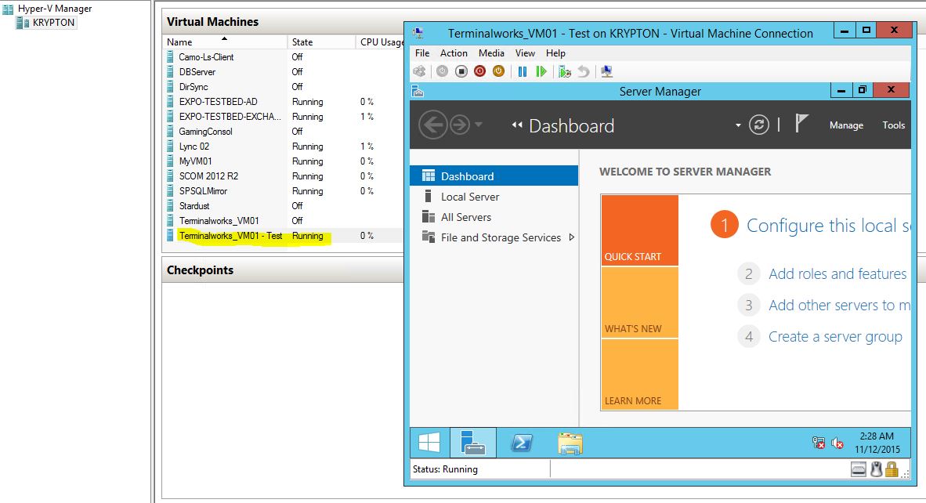Select the Hyper-V Manager root node
The height and width of the screenshot is (503, 926).
point(54,9)
